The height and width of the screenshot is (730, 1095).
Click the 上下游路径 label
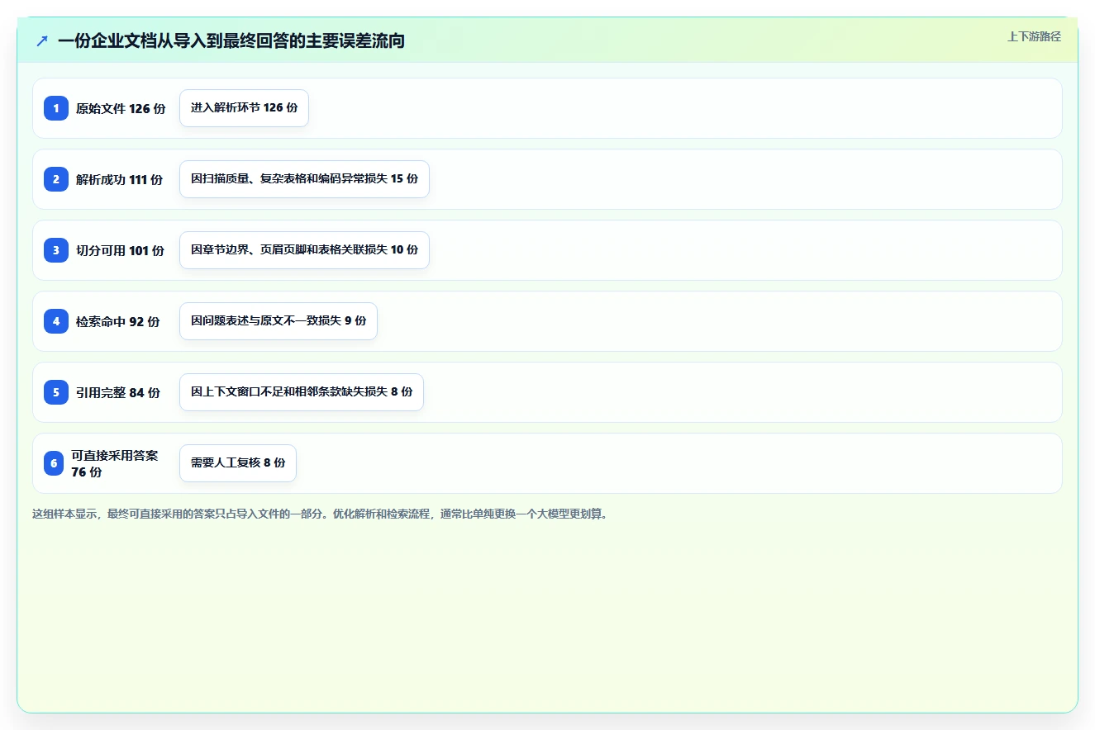click(1034, 36)
